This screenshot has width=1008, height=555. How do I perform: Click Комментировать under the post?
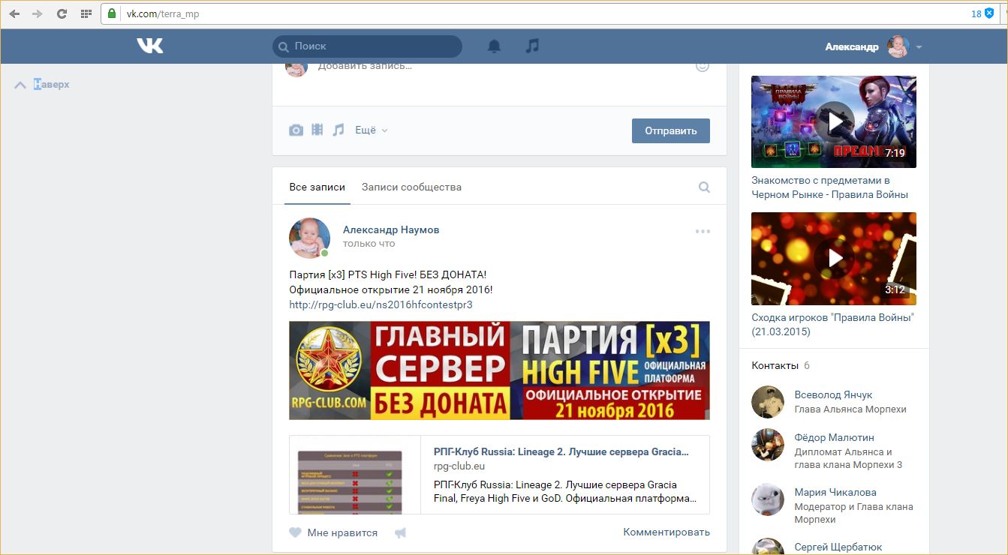tap(666, 532)
